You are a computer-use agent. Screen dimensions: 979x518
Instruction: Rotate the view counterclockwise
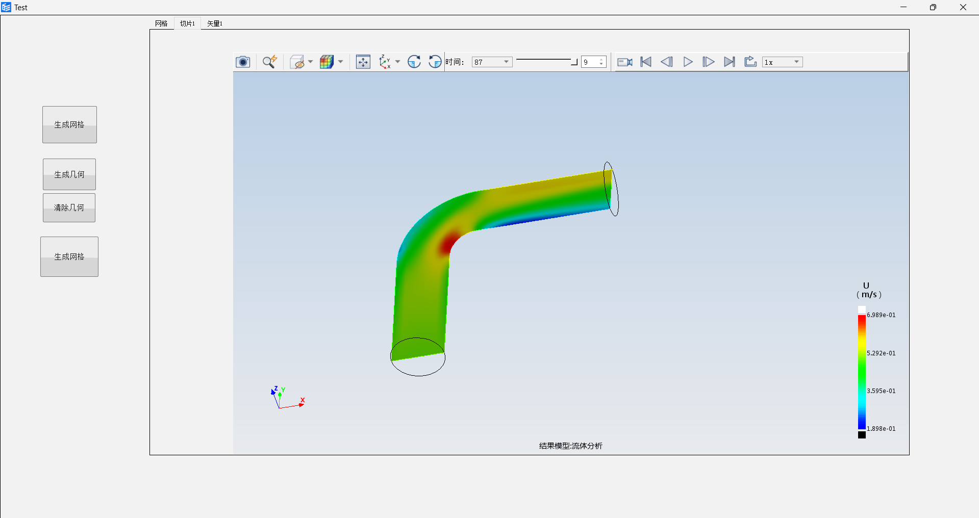(x=435, y=62)
